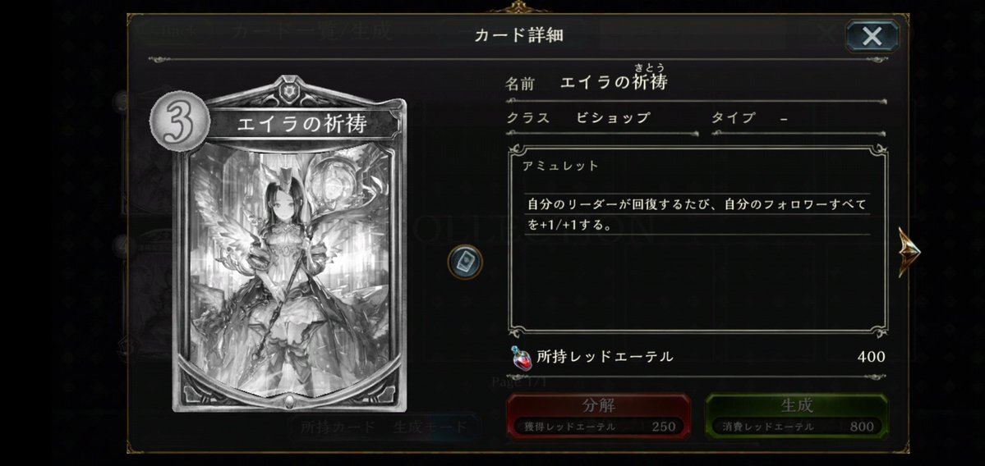Tap the card flip icon beside the card

click(465, 263)
